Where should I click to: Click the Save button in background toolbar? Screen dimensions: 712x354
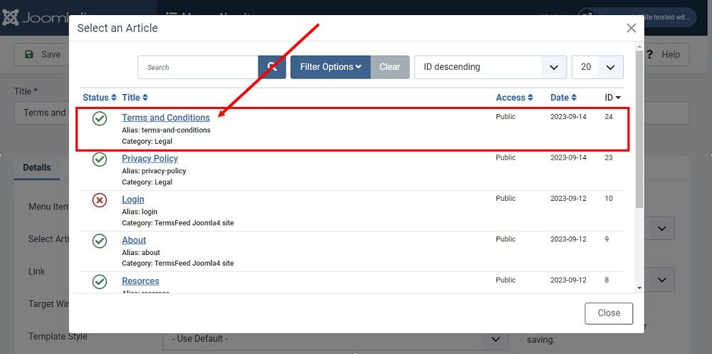pyautogui.click(x=42, y=55)
